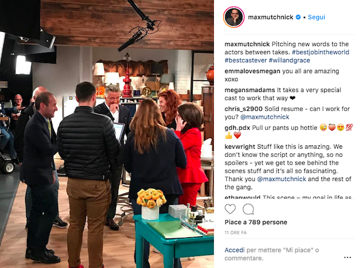The image size is (364, 268).
Task: Click Segui to follow the account
Action: coord(316,17)
